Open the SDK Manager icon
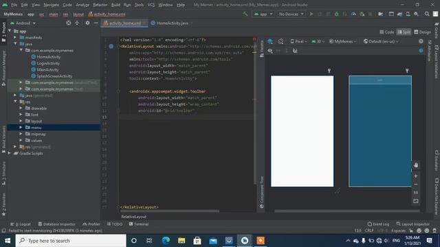 click(416, 14)
